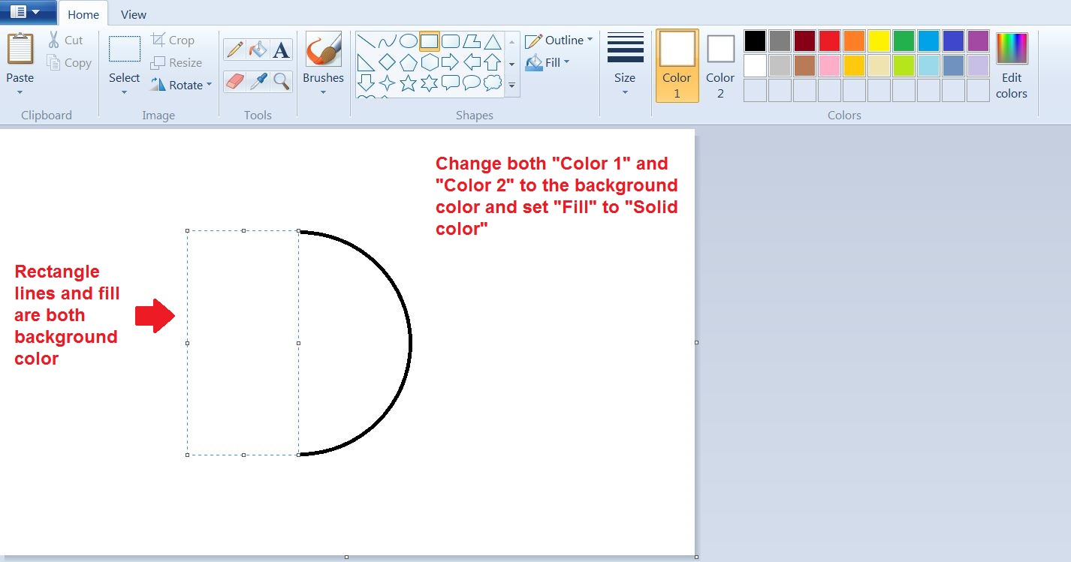1071x562 pixels.
Task: Select the Pencil tool
Action: 235,50
